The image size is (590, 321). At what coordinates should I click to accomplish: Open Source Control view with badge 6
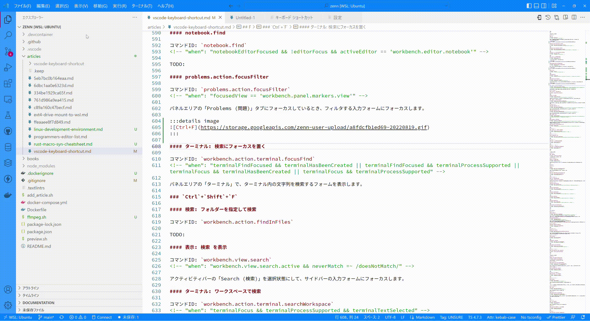(8, 51)
